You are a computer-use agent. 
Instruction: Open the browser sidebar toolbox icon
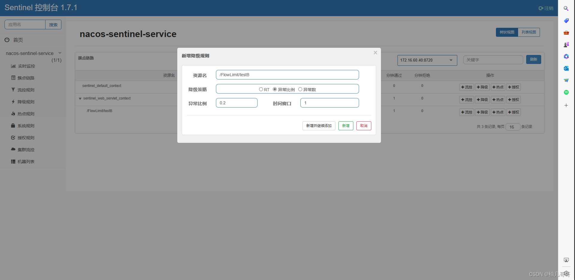(566, 33)
